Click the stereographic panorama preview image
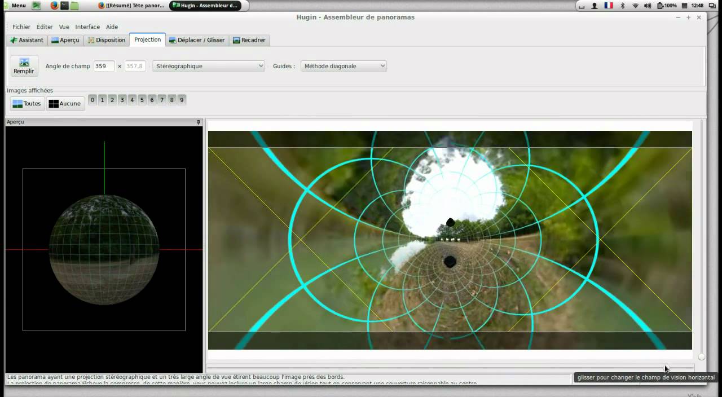Screen dimensions: 722x397 click(x=450, y=240)
